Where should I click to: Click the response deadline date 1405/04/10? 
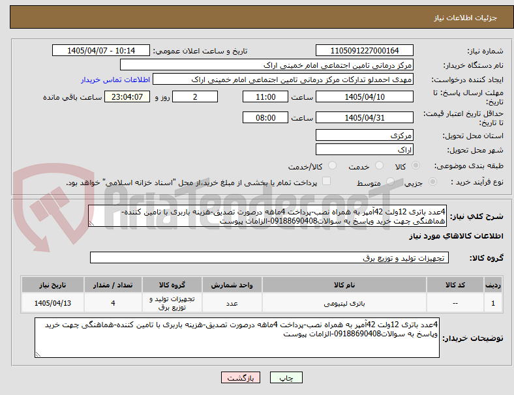coord(364,96)
